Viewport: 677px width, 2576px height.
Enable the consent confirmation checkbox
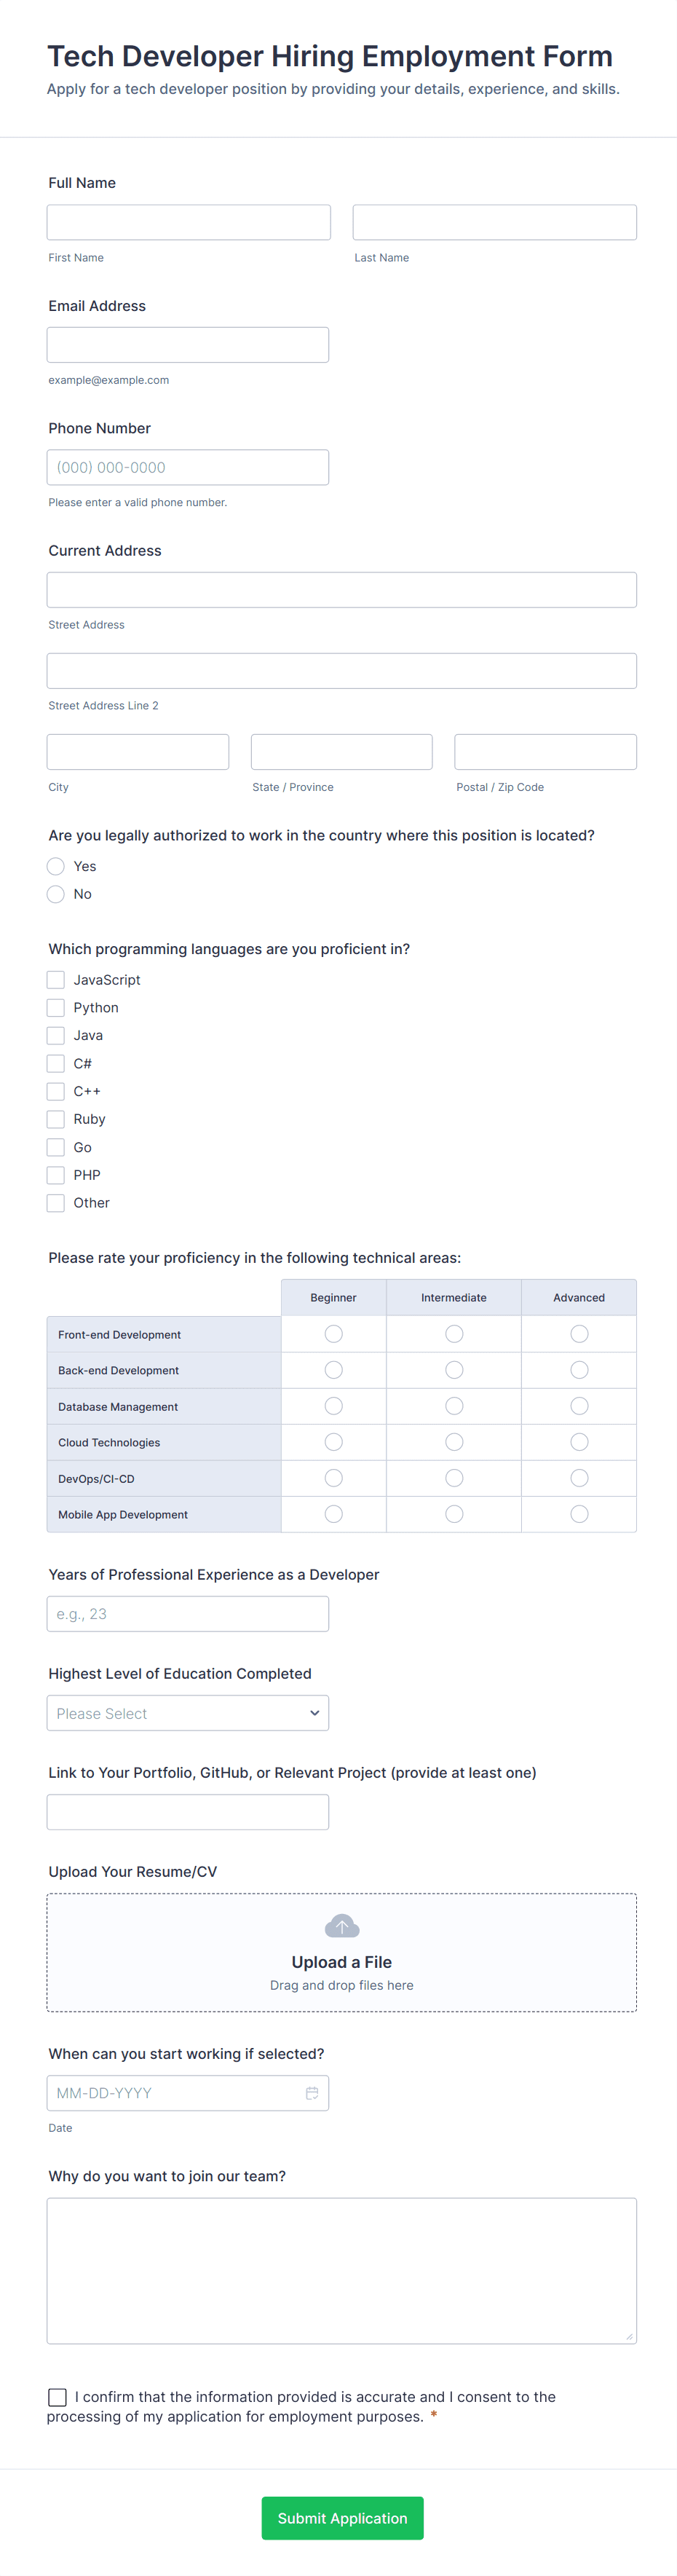coord(58,2397)
